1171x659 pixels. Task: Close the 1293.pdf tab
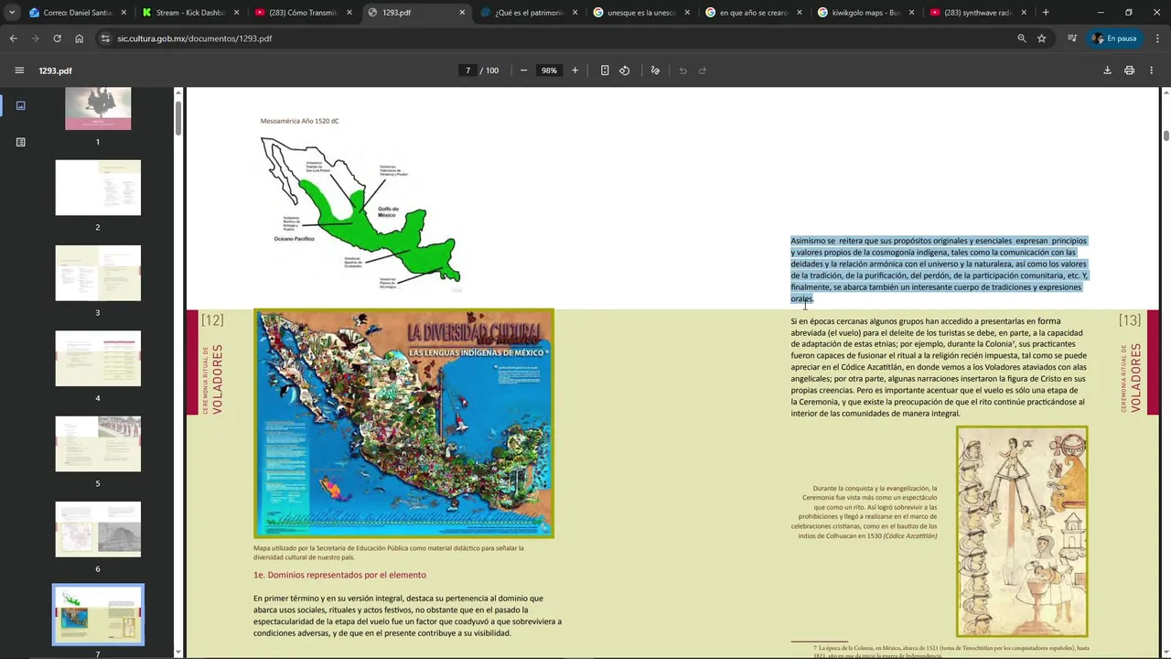(462, 13)
